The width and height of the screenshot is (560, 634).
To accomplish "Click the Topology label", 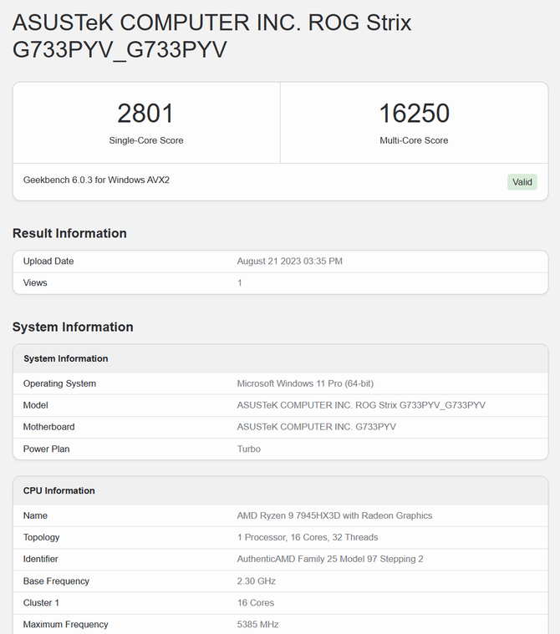I will tap(41, 537).
